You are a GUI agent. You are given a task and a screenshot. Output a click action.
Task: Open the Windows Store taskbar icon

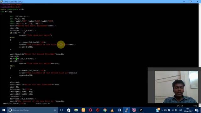69,110
